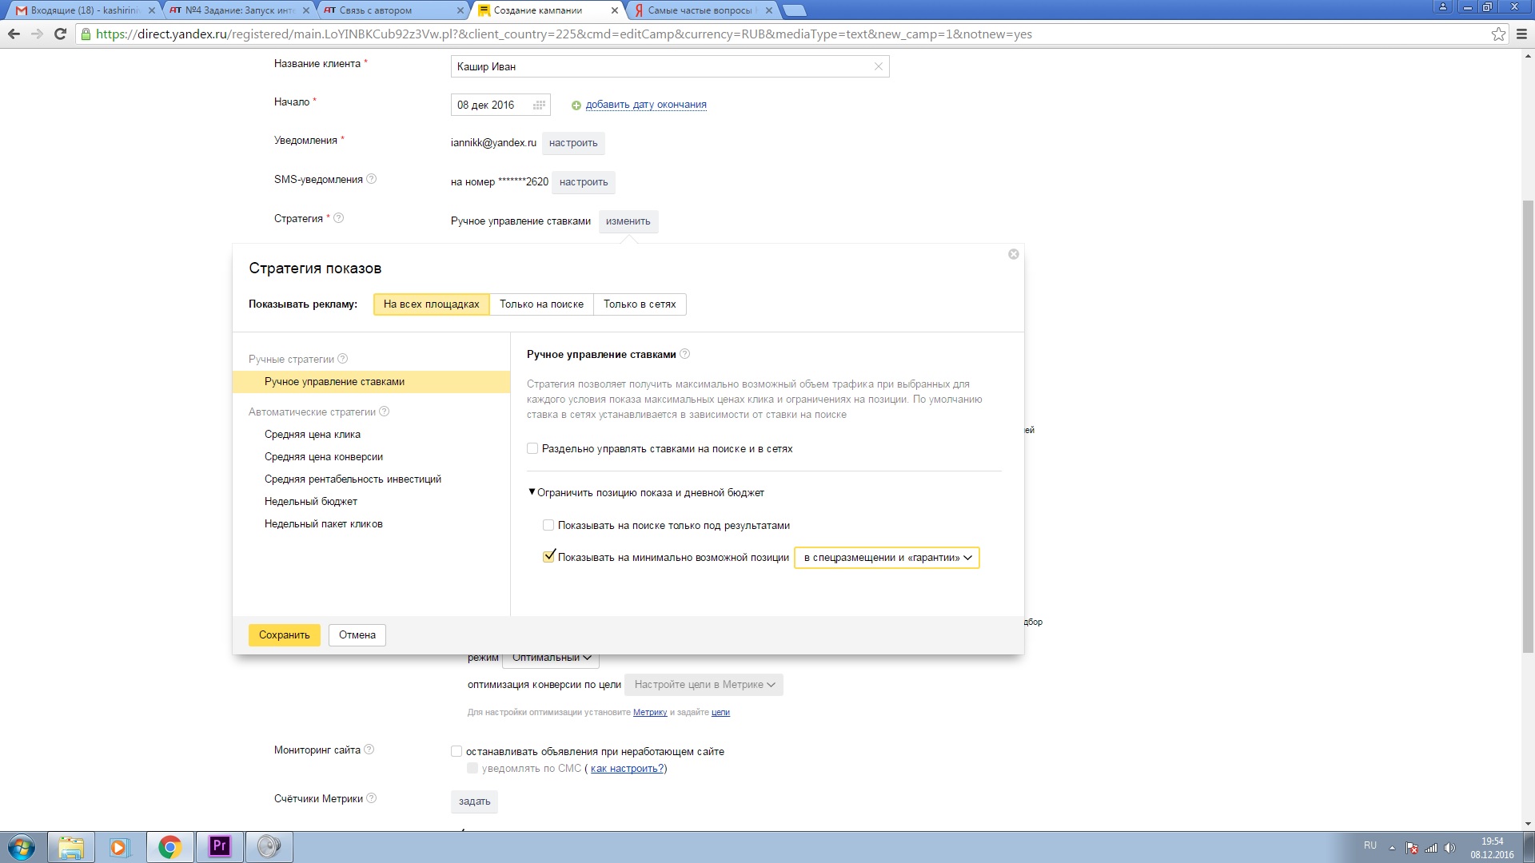This screenshot has width=1535, height=863.
Task: Open Adobe Premiere from the taskbar
Action: point(219,847)
